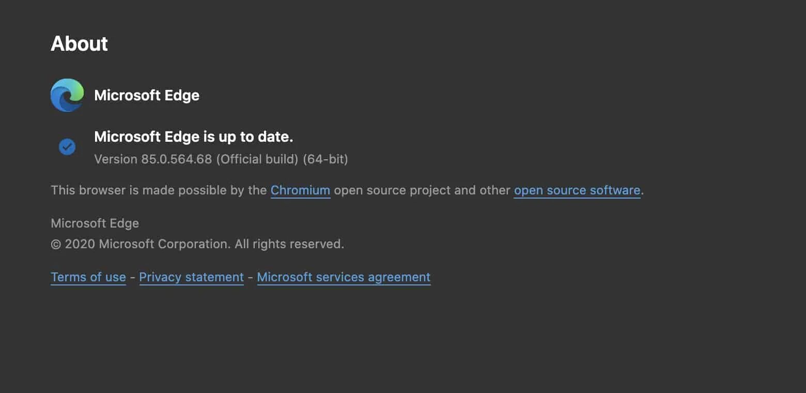Click the 'All rights reserved.' text
806x393 pixels.
click(289, 244)
